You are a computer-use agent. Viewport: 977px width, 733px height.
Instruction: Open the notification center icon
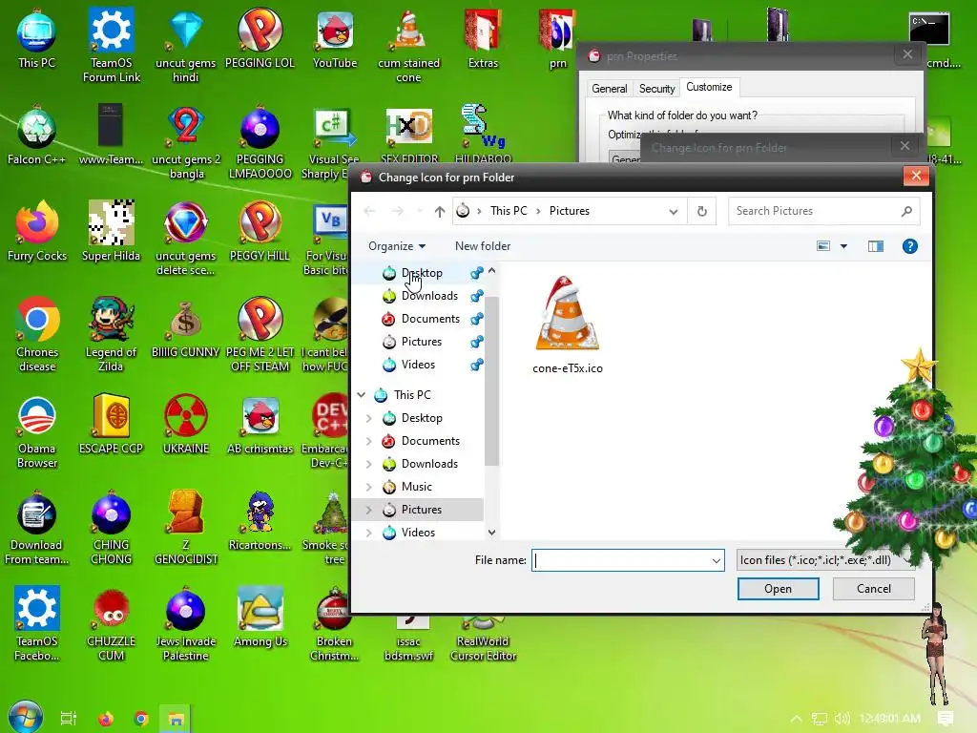click(945, 719)
